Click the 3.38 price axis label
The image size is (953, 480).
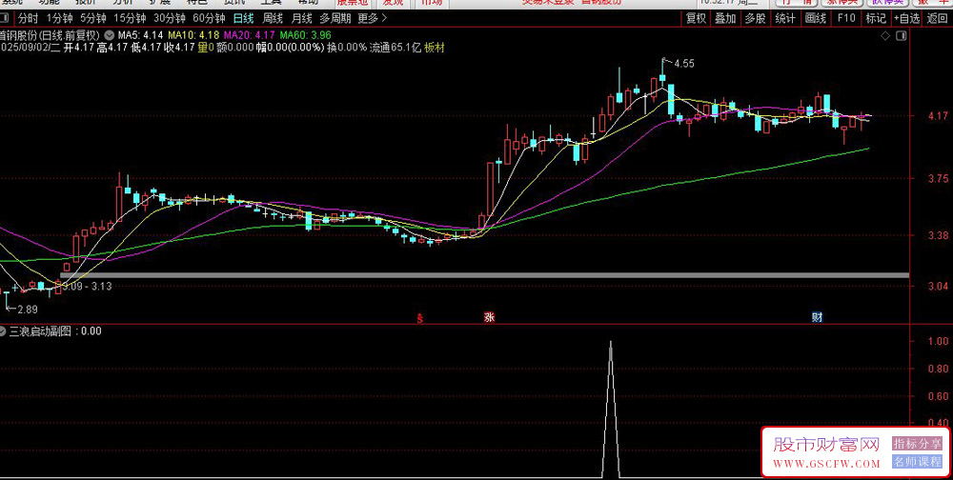pos(936,235)
